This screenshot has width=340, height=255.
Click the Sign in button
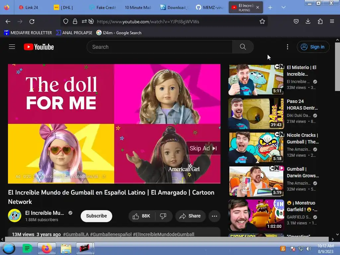tap(313, 47)
